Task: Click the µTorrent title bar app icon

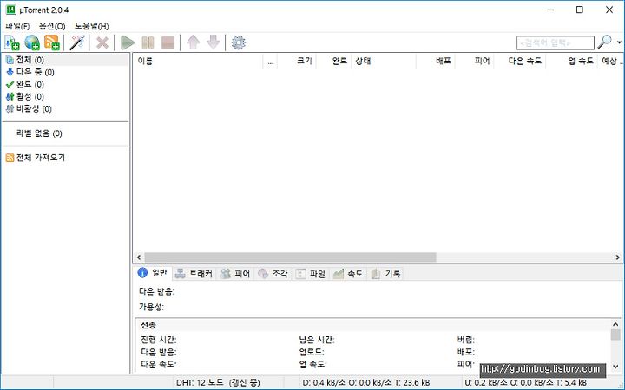Action: pyautogui.click(x=10, y=10)
